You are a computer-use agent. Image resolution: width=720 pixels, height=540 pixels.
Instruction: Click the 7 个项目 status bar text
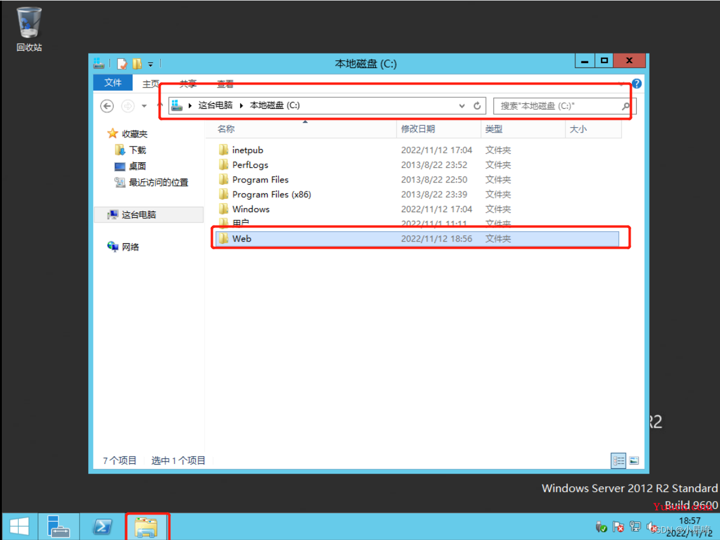point(119,460)
